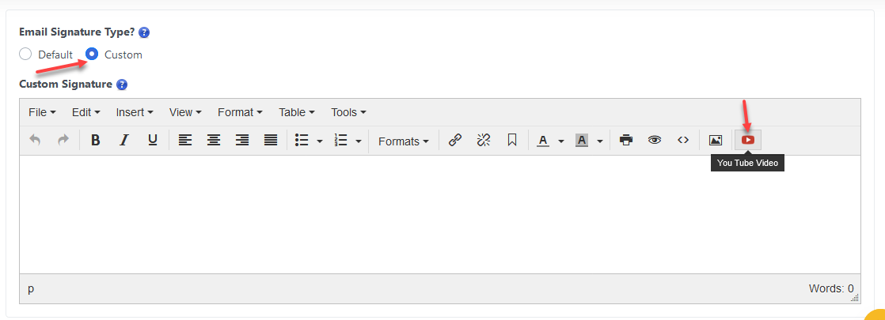
Task: Click help icon beside Email Signature Type
Action: pos(144,33)
